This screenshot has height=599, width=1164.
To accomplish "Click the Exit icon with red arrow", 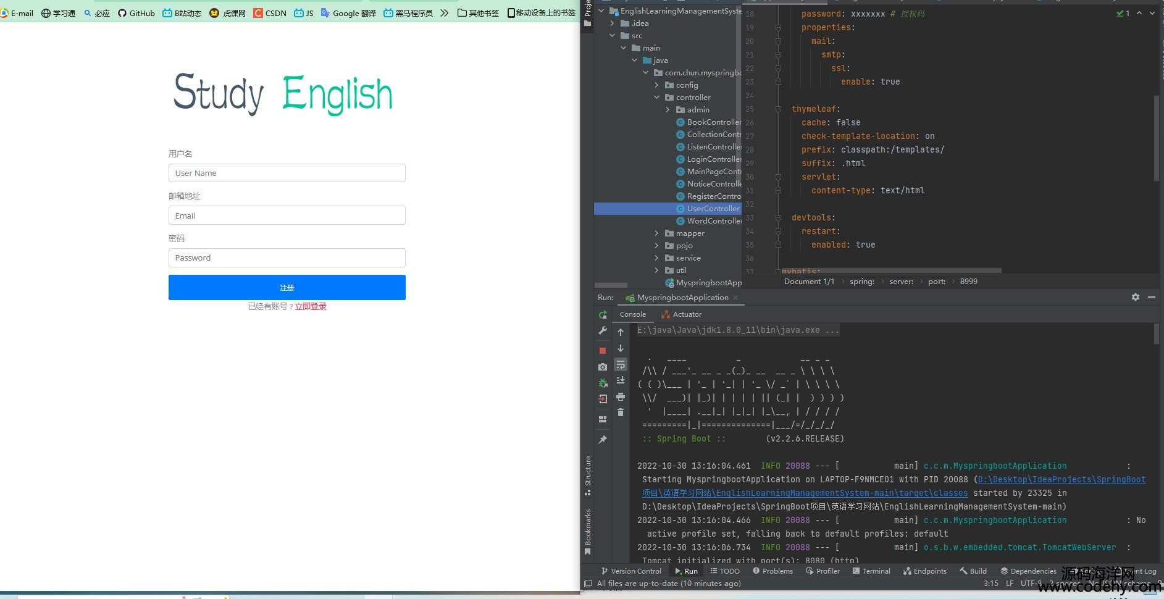I will click(603, 399).
